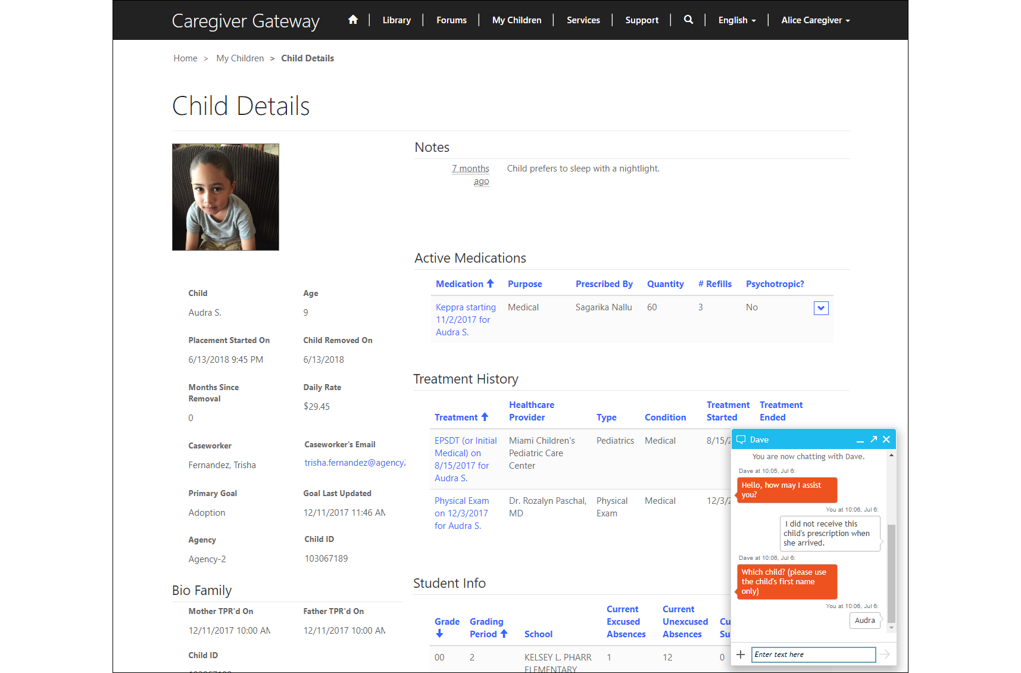Viewport: 1021px width, 673px height.
Task: Click My Children in the breadcrumb
Action: [240, 58]
